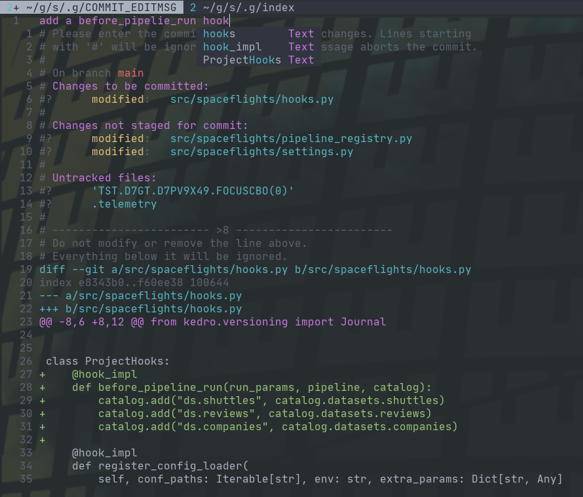Click the '@@ -8,6 +8,12 @@' hunk header
This screenshot has height=497, width=583.
point(212,322)
